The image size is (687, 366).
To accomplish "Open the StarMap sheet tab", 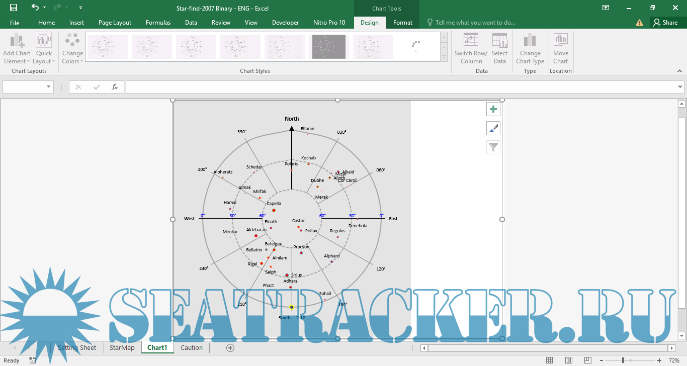I will [122, 347].
